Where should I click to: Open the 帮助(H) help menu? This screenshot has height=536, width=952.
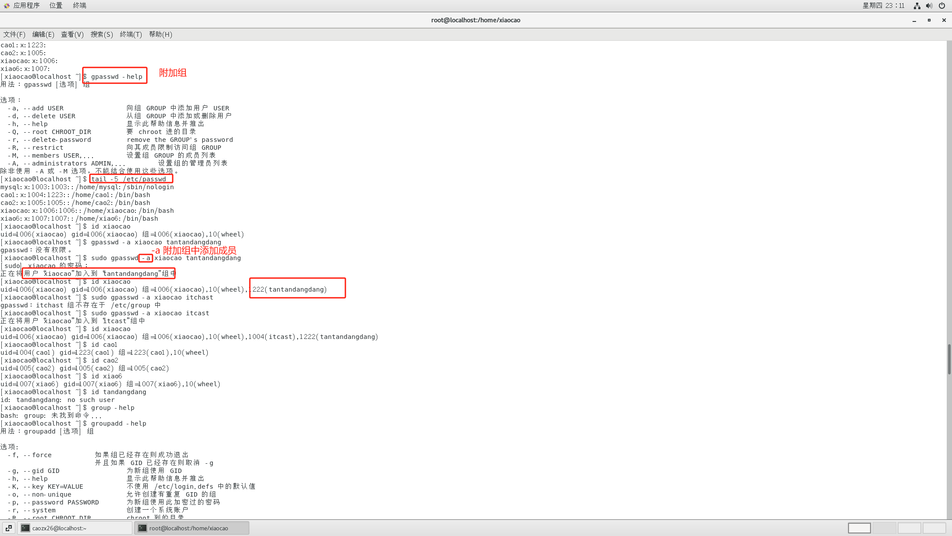coord(160,34)
